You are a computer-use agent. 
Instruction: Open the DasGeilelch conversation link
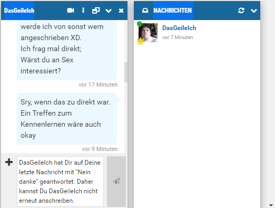(179, 28)
